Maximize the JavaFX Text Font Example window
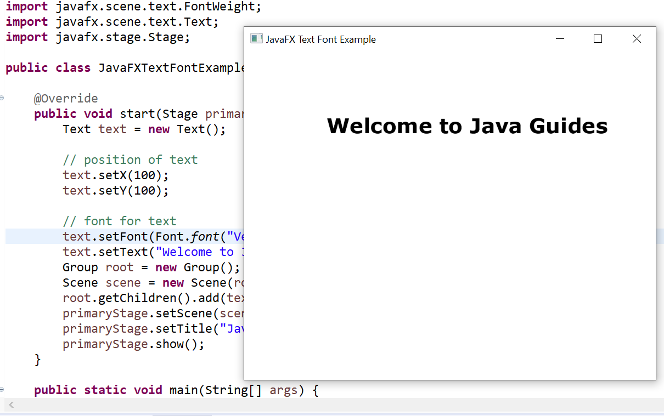Screen dimensions: 664x416 (598, 38)
